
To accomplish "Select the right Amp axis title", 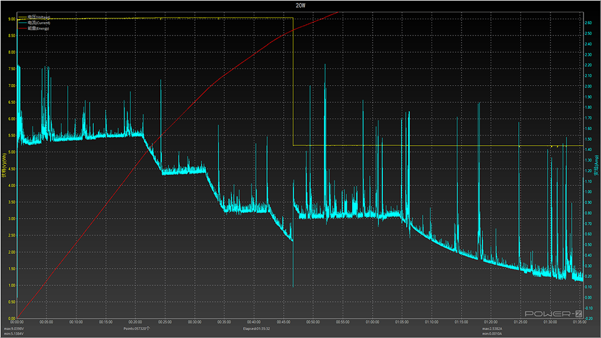I will (x=597, y=166).
